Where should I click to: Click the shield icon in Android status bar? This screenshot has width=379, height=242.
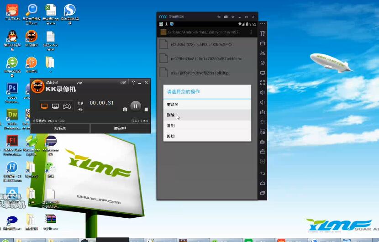172,24
